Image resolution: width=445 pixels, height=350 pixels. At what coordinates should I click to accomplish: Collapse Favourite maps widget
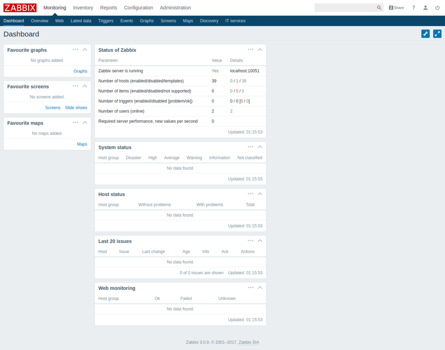85,122
